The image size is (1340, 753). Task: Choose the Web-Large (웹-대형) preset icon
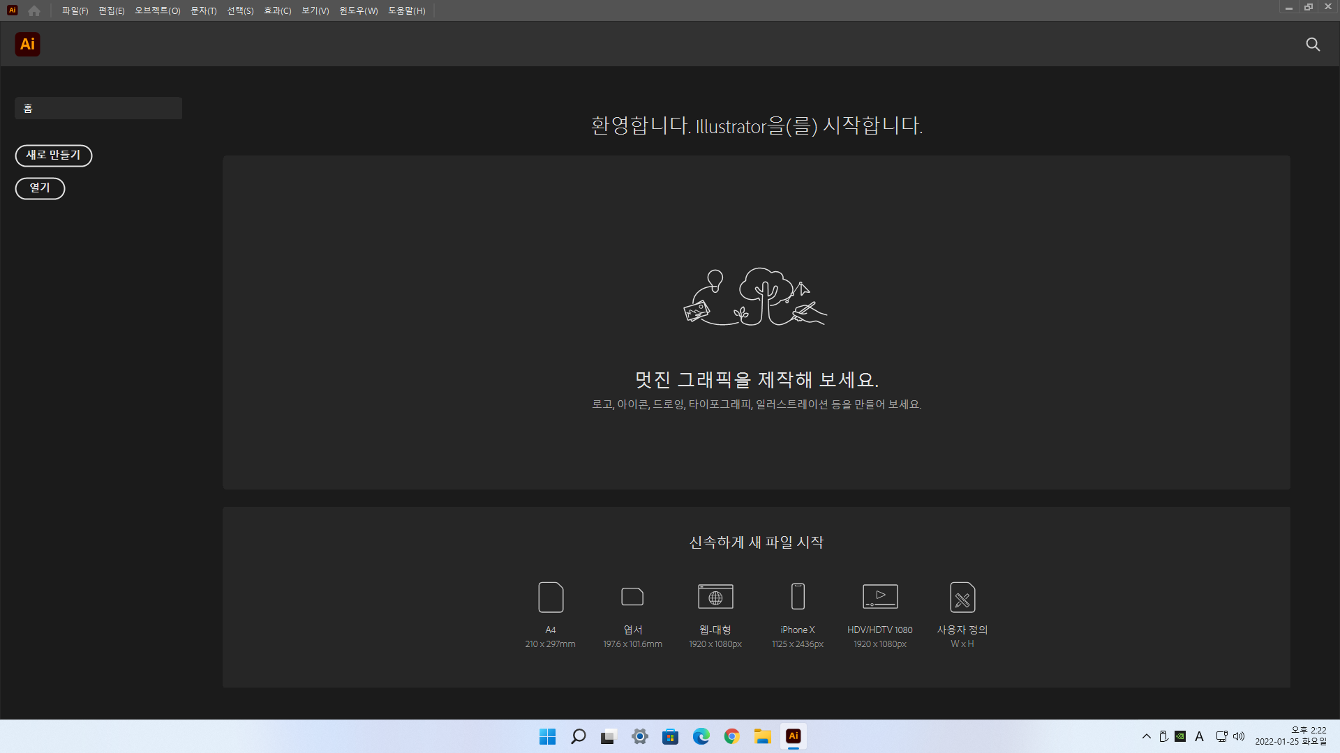pyautogui.click(x=715, y=597)
